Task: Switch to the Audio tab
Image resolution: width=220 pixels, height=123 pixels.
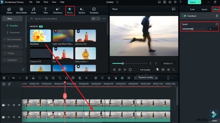Action: (34, 11)
